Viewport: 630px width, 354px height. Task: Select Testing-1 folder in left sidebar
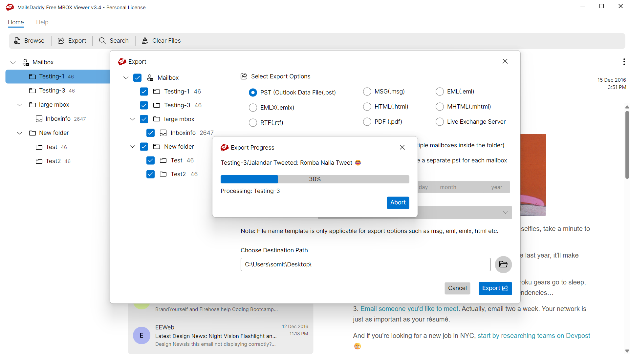point(58,76)
